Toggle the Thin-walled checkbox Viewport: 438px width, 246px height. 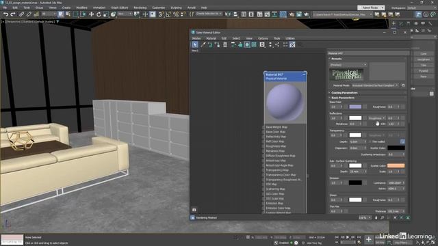coord(370,141)
